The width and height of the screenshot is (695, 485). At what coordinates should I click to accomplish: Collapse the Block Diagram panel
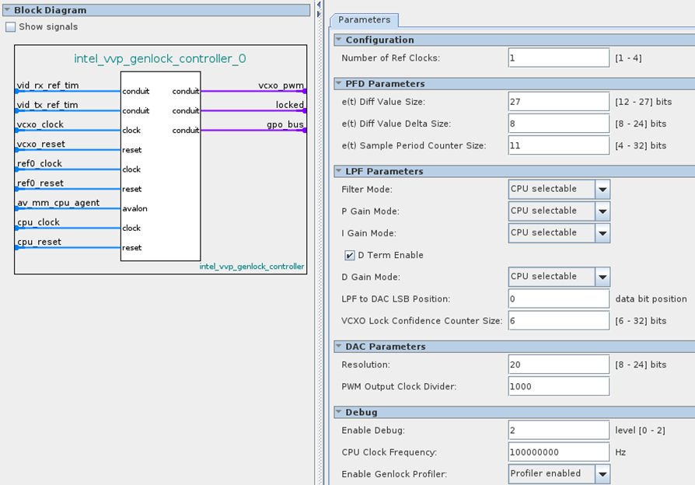tap(7, 10)
